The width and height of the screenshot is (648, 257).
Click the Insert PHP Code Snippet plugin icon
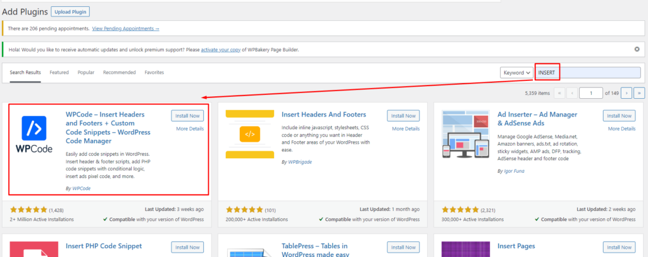(x=33, y=248)
